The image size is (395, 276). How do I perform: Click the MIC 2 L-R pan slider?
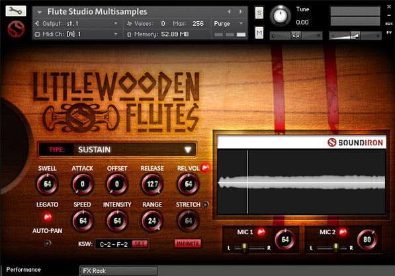point(331,248)
